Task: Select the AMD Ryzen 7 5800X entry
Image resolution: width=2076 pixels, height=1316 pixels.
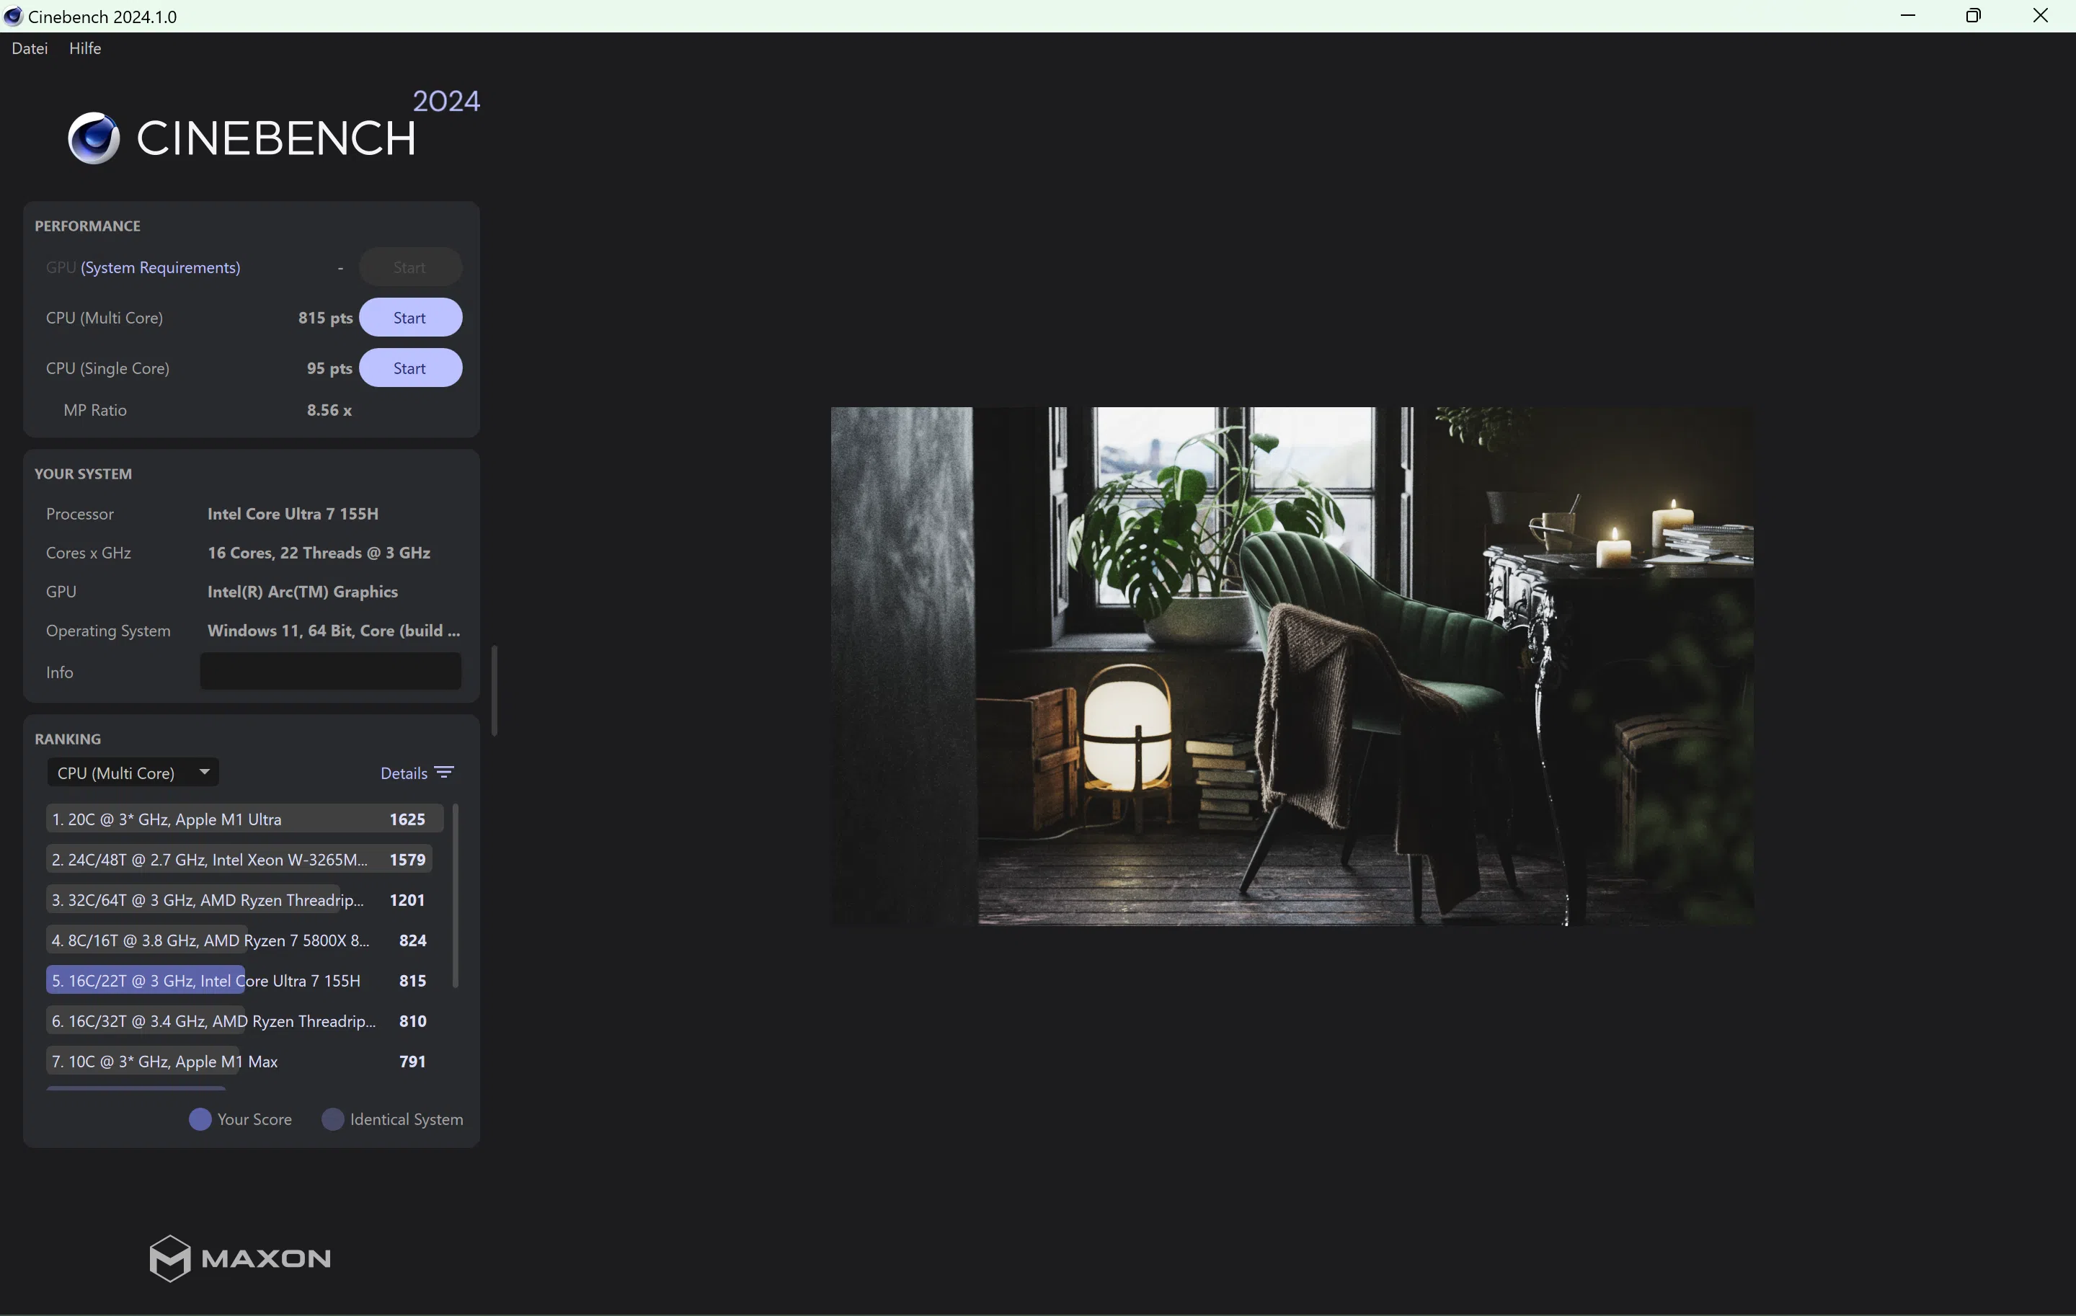Action: pyautogui.click(x=238, y=941)
